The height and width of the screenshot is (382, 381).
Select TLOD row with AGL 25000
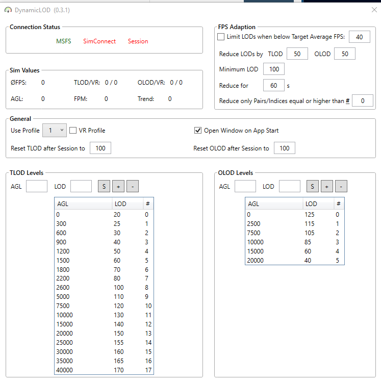click(104, 343)
